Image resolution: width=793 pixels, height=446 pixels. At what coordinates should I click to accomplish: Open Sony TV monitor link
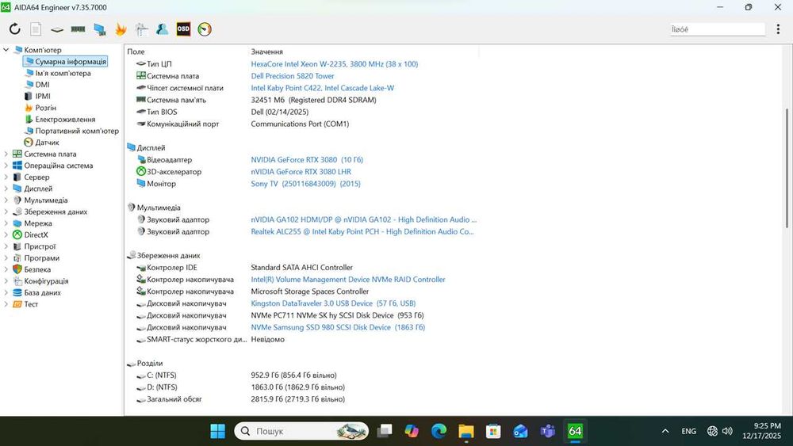click(305, 184)
